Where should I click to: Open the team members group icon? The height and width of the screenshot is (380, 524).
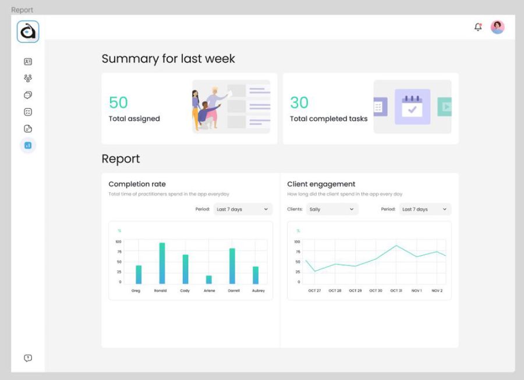pyautogui.click(x=28, y=78)
